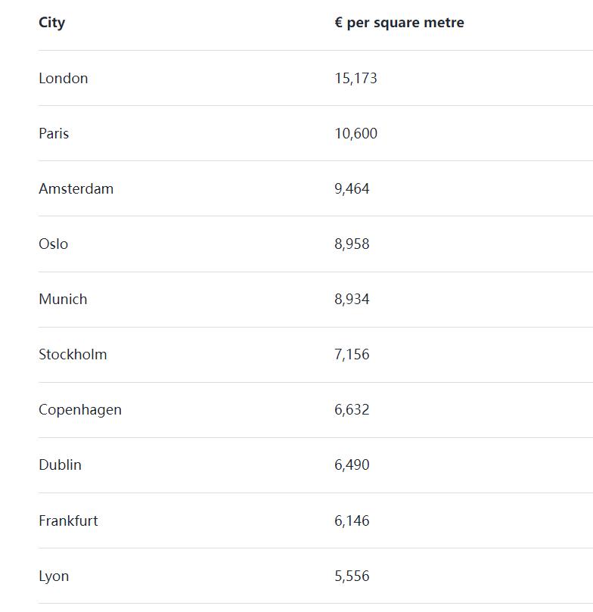Click Oslo price value 8,958
Screen dimensions: 593x612
tap(352, 244)
